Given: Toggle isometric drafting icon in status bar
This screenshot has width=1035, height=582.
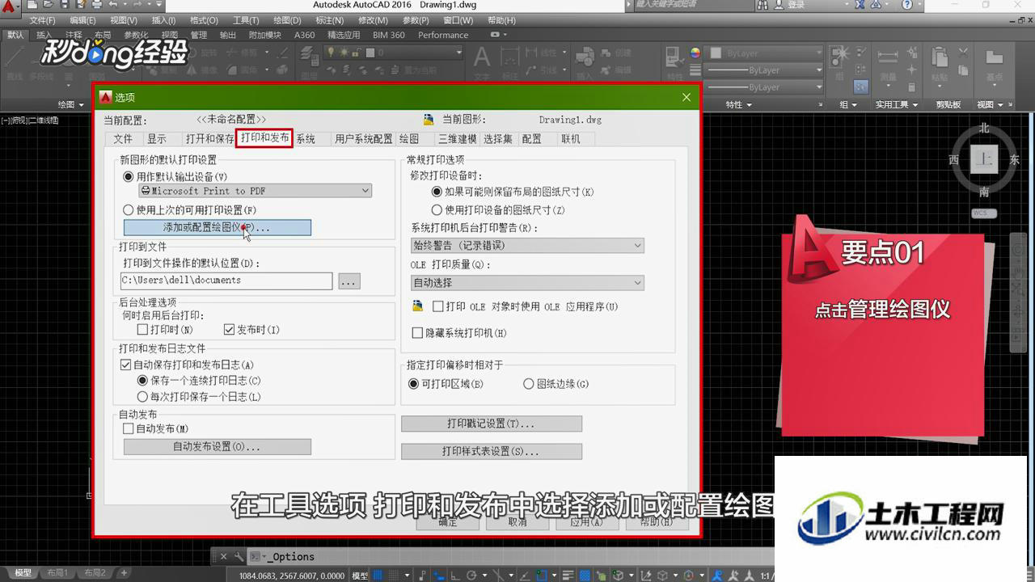Looking at the screenshot, I should pyautogui.click(x=499, y=576).
